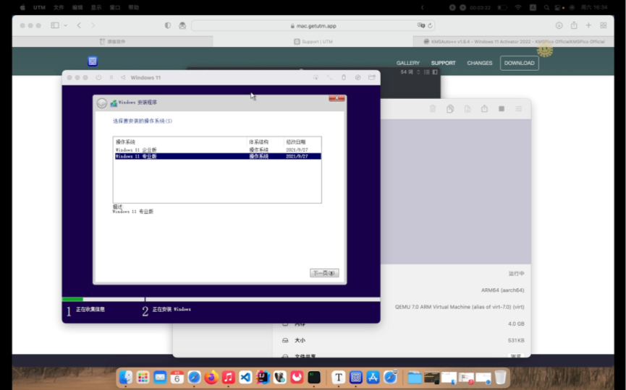Viewport: 626px width, 390px height.
Task: Power off the Windows 11 VM
Action: pyautogui.click(x=98, y=77)
